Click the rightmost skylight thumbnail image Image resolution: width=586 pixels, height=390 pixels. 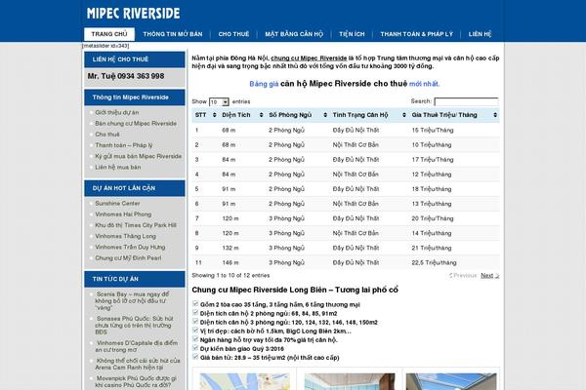(451, 381)
